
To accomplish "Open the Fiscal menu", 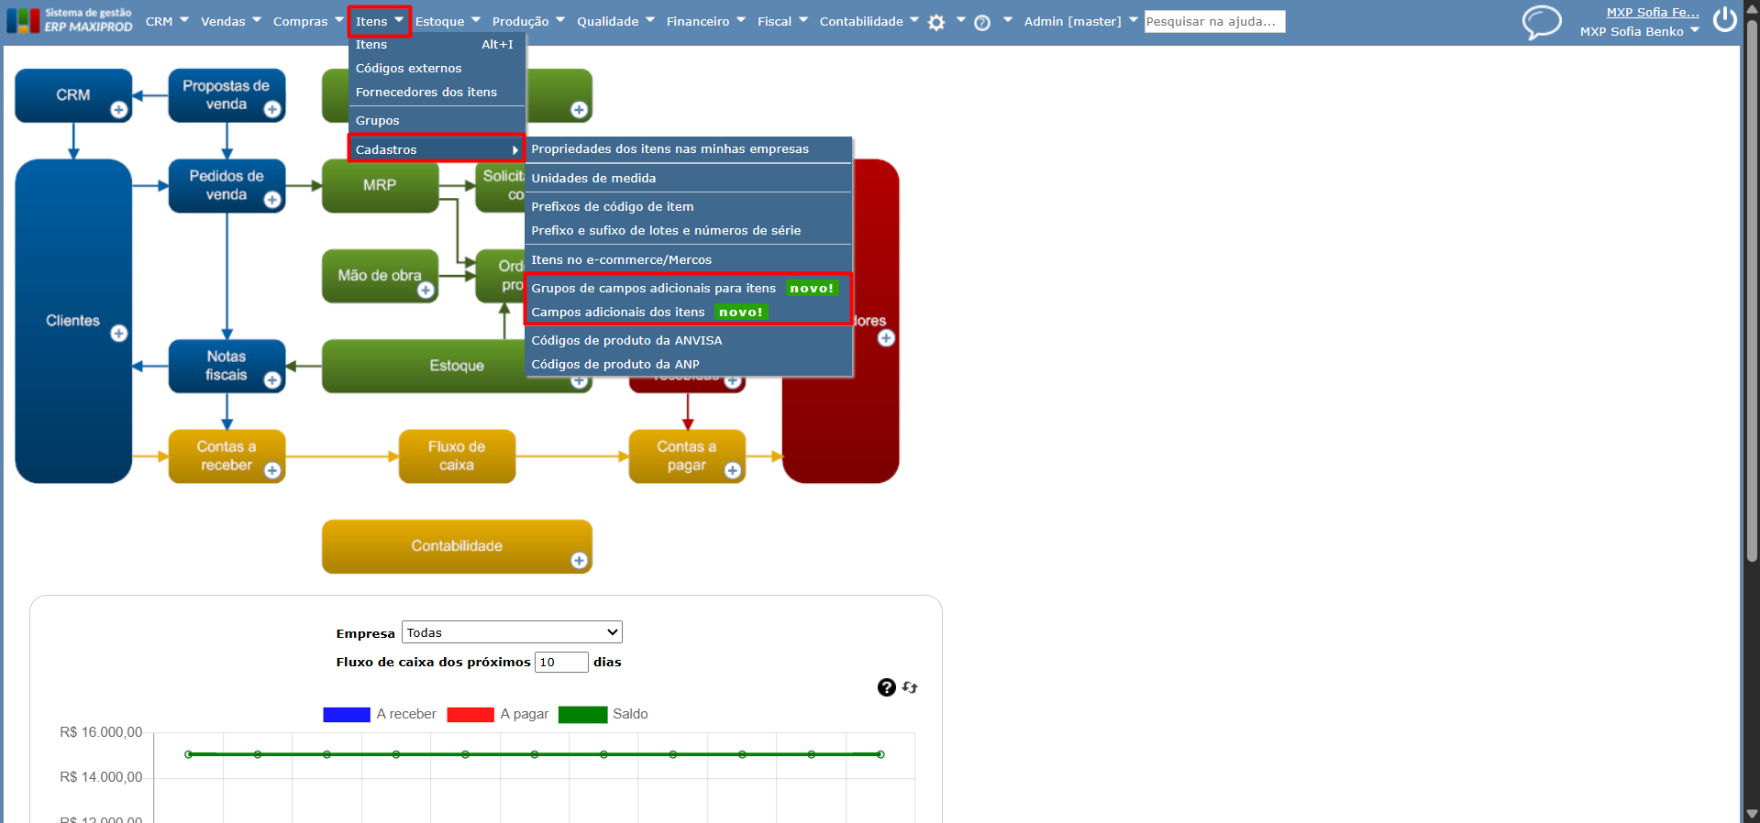I will (782, 21).
